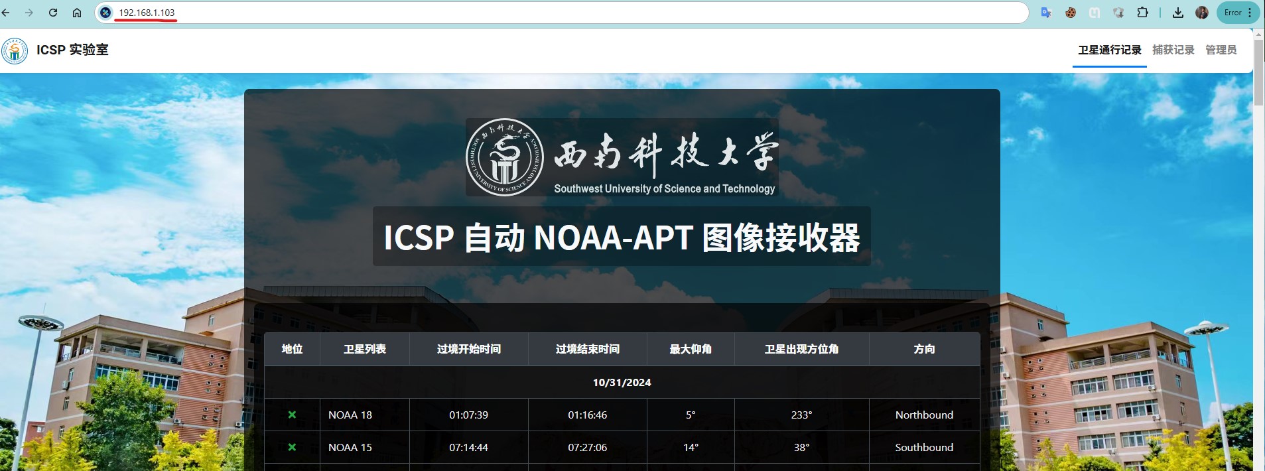Open the Extensions puzzle menu
The image size is (1265, 471).
coord(1142,13)
